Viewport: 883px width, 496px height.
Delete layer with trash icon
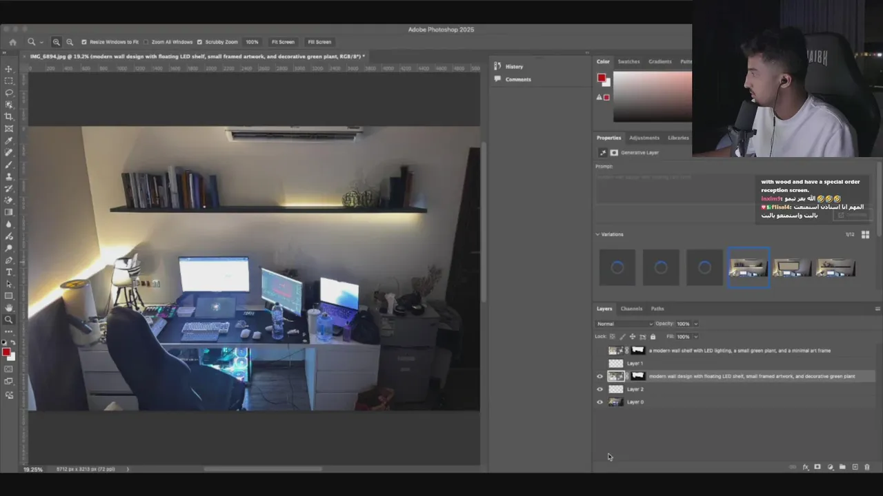pos(867,467)
